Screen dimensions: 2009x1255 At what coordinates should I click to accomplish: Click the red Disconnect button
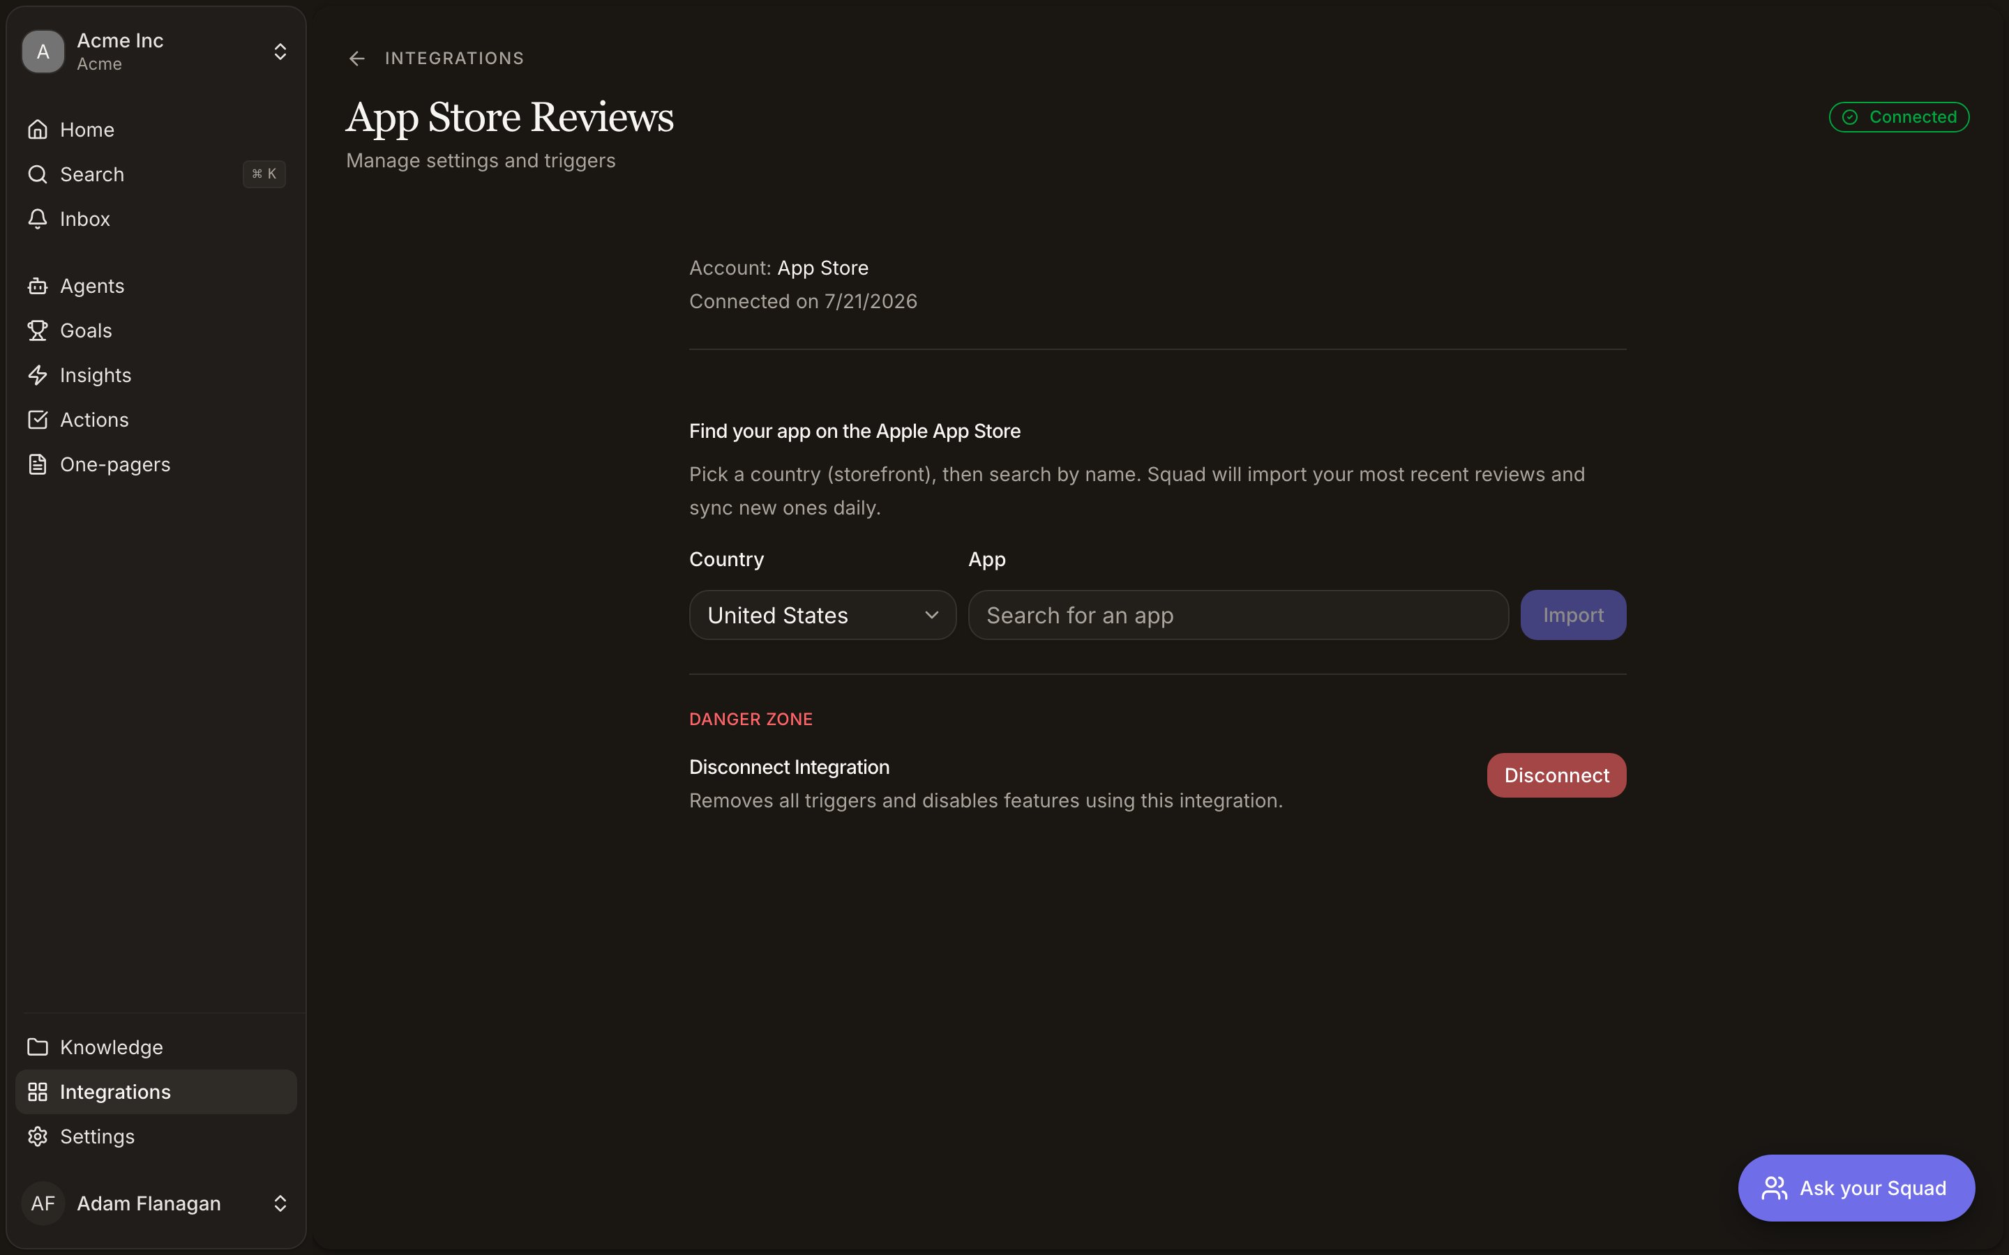[1556, 775]
